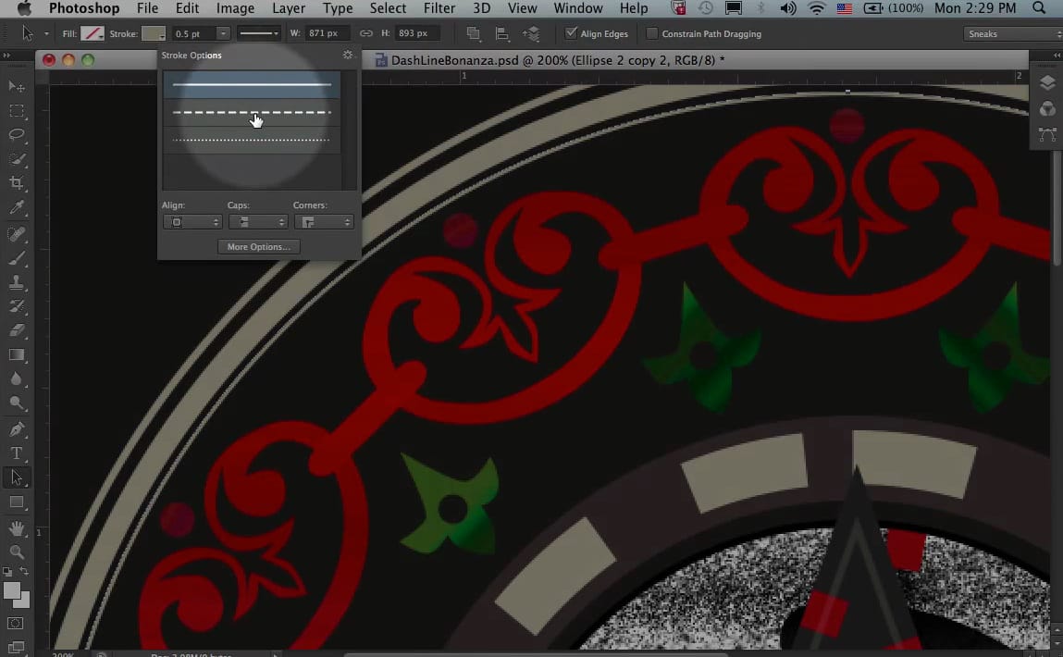The width and height of the screenshot is (1063, 657).
Task: Select the Hand tool
Action: (x=17, y=528)
